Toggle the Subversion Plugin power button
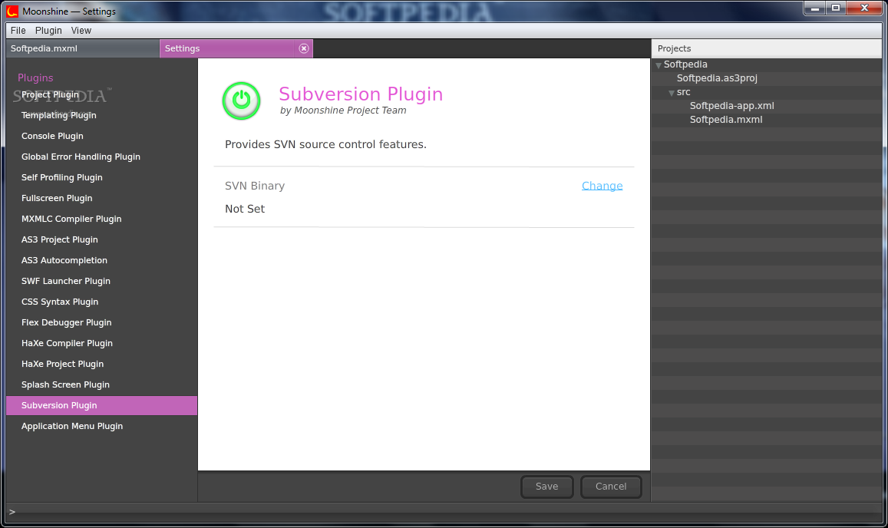This screenshot has width=888, height=528. 241,101
